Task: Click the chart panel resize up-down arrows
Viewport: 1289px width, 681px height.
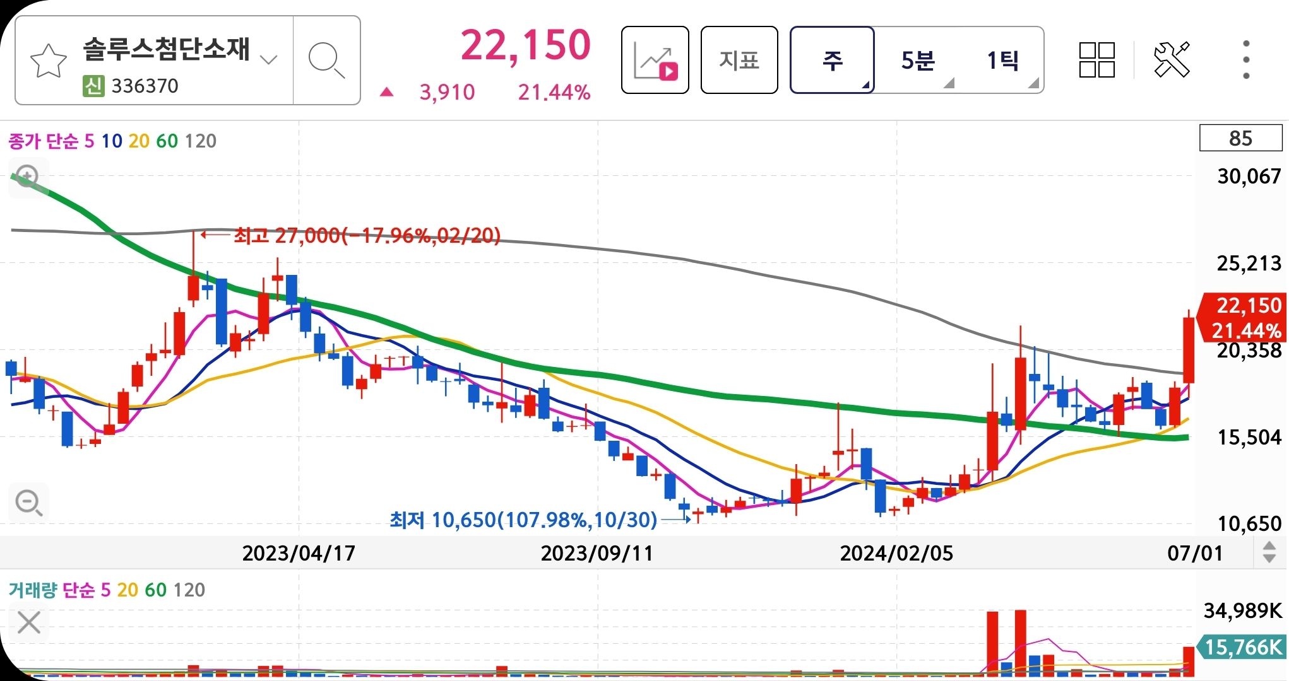Action: point(1269,553)
